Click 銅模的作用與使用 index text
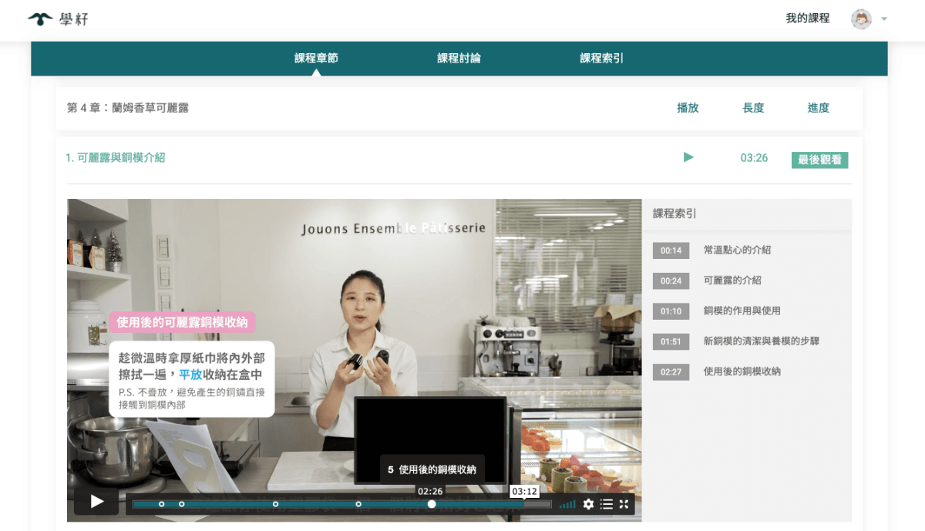The image size is (925, 531). (742, 311)
